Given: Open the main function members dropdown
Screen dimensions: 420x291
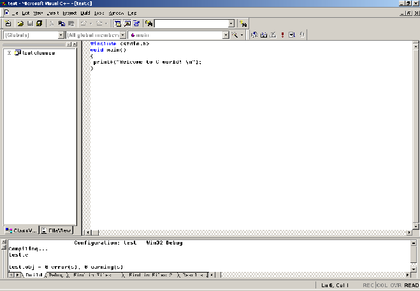Looking at the screenshot, I should 226,35.
